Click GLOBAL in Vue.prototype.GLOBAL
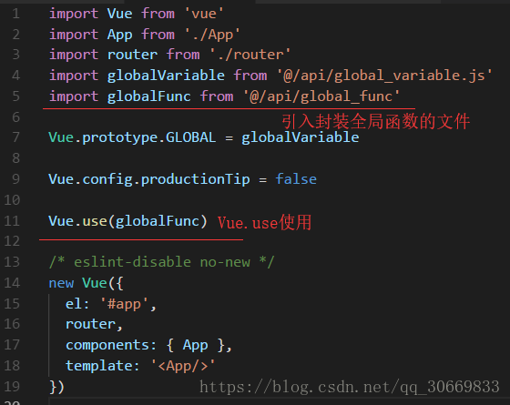The width and height of the screenshot is (510, 405). [x=191, y=137]
